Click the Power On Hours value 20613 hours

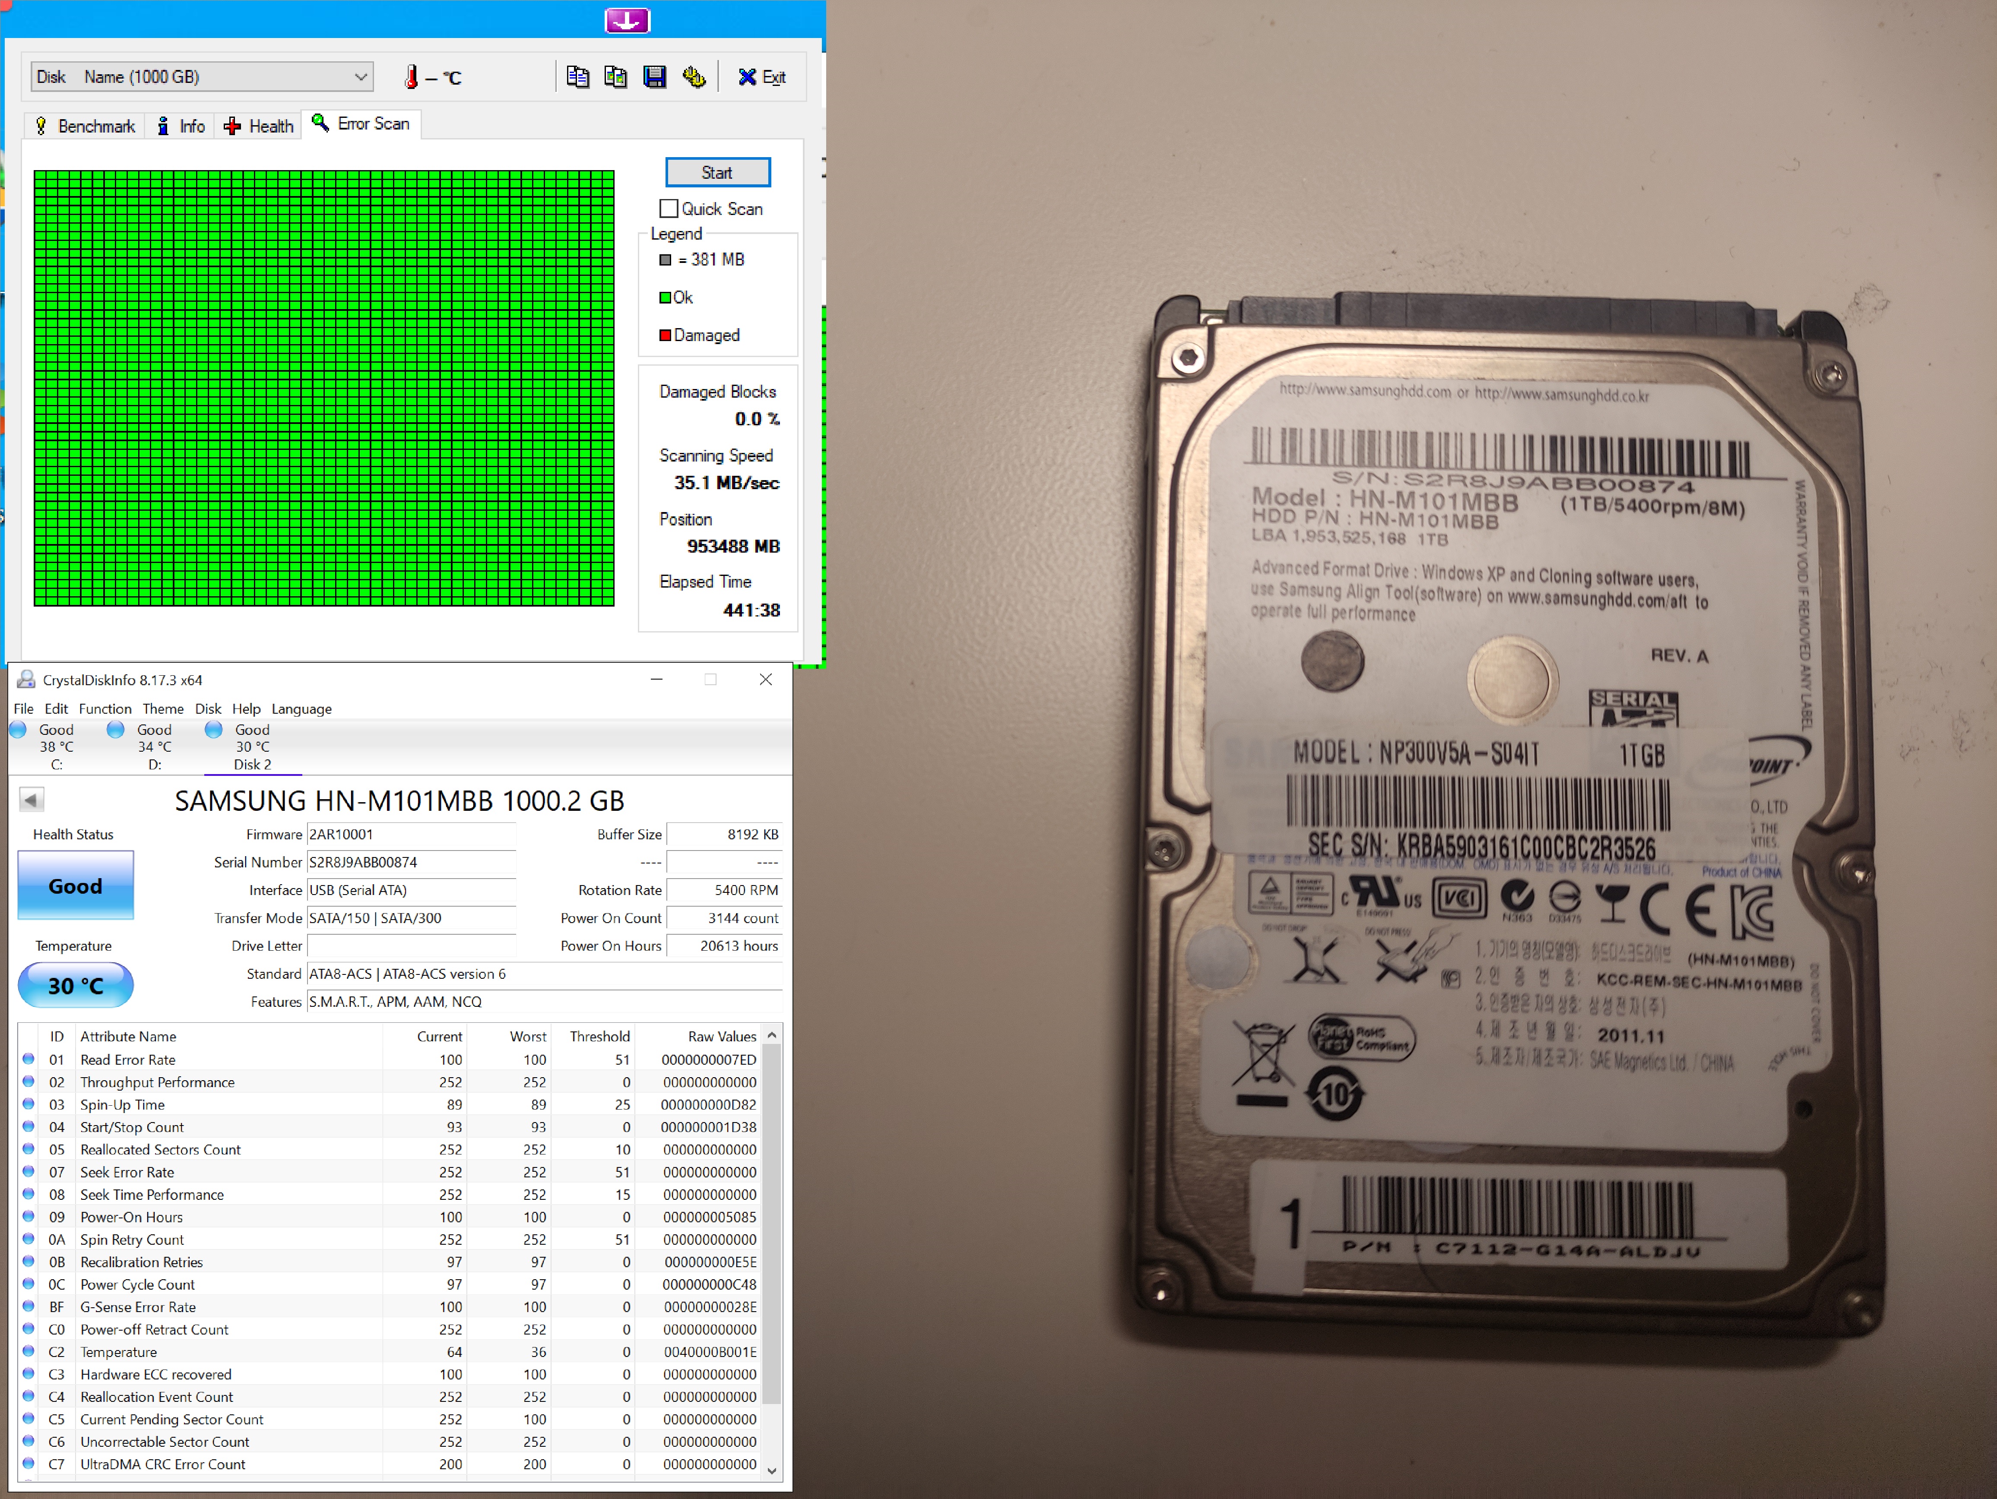[x=724, y=946]
